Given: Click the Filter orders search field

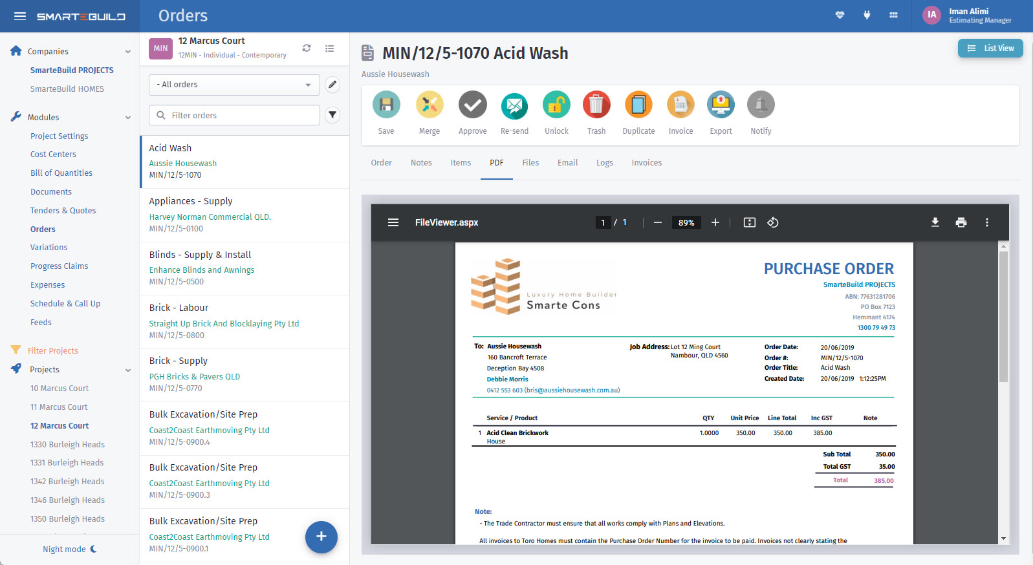Looking at the screenshot, I should coord(234,115).
